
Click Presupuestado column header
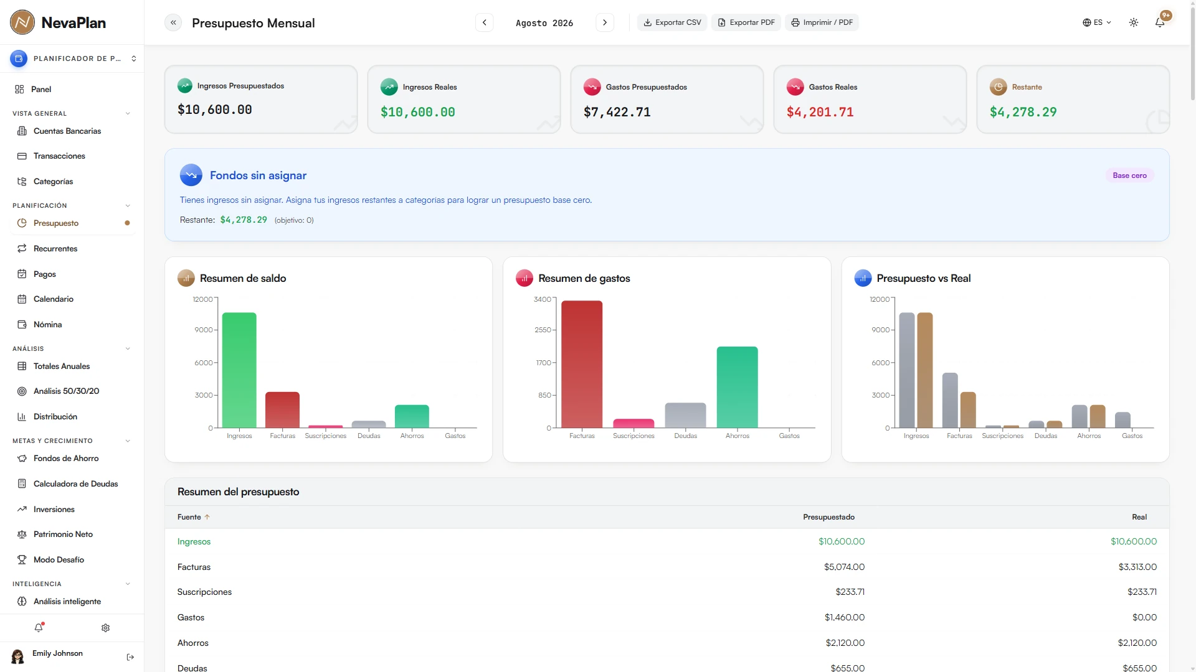coord(828,517)
